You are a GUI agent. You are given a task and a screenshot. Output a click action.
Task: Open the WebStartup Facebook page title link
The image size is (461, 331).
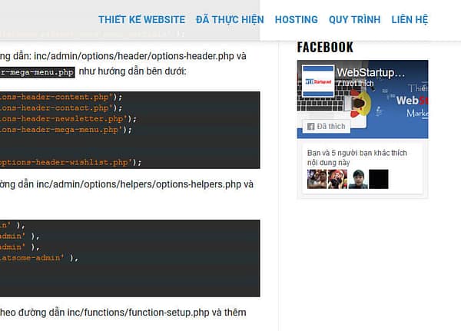[x=371, y=73]
